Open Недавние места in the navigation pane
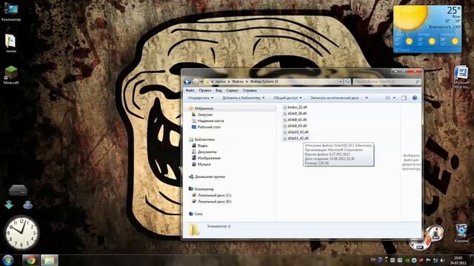 (x=210, y=121)
